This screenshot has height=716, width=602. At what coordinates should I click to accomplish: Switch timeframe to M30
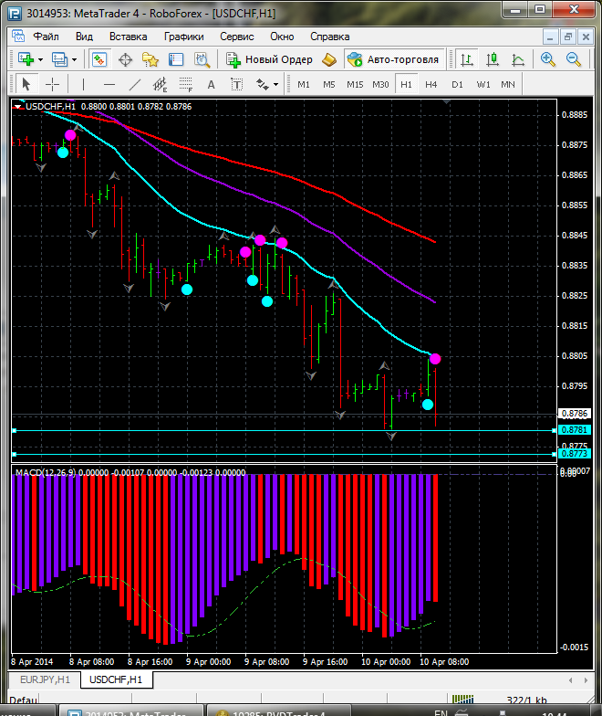click(x=380, y=84)
